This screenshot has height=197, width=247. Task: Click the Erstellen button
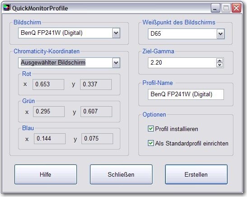pos(196,174)
